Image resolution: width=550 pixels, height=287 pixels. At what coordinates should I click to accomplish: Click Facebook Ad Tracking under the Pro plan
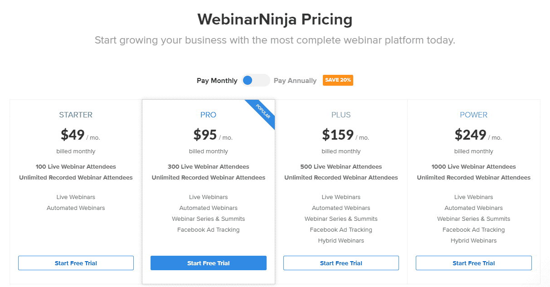209,230
